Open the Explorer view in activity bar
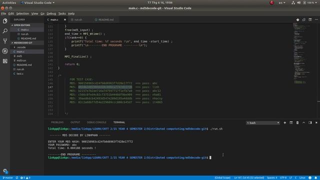 pyautogui.click(x=5, y=21)
